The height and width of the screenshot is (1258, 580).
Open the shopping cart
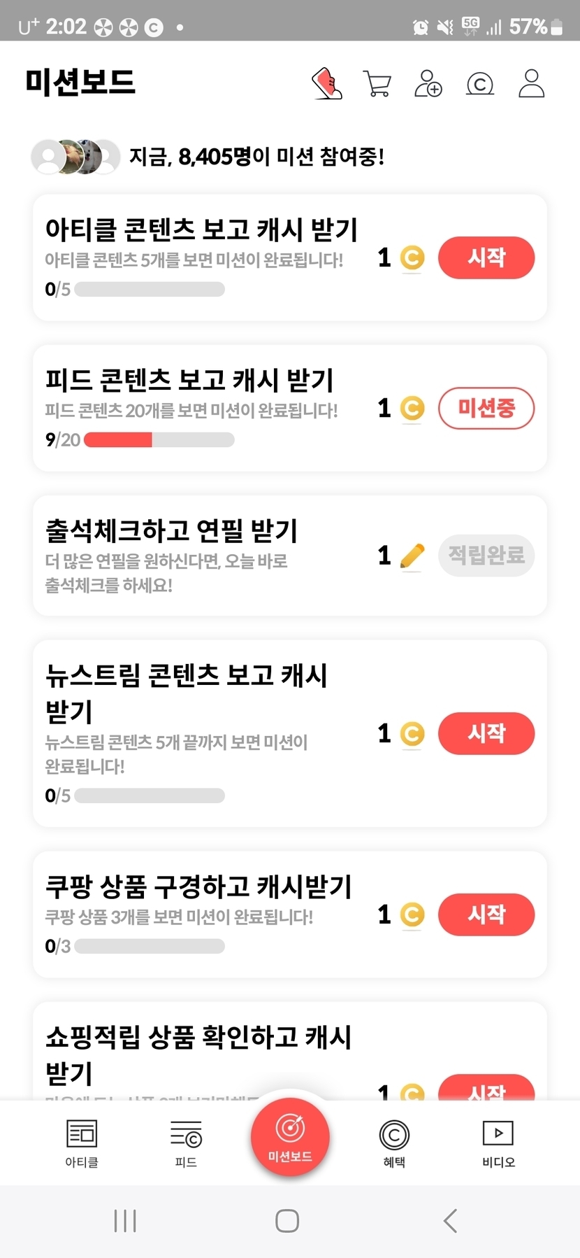(377, 83)
